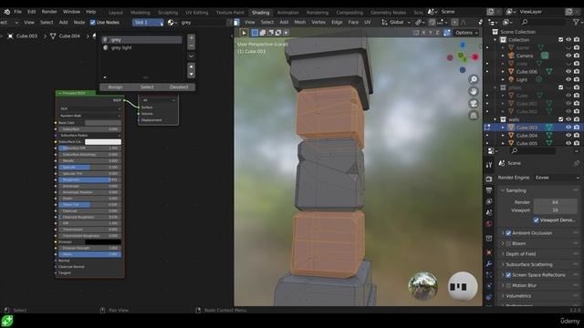The width and height of the screenshot is (584, 328).
Task: Click the pin icon beside Scene properties
Action: click(x=577, y=163)
